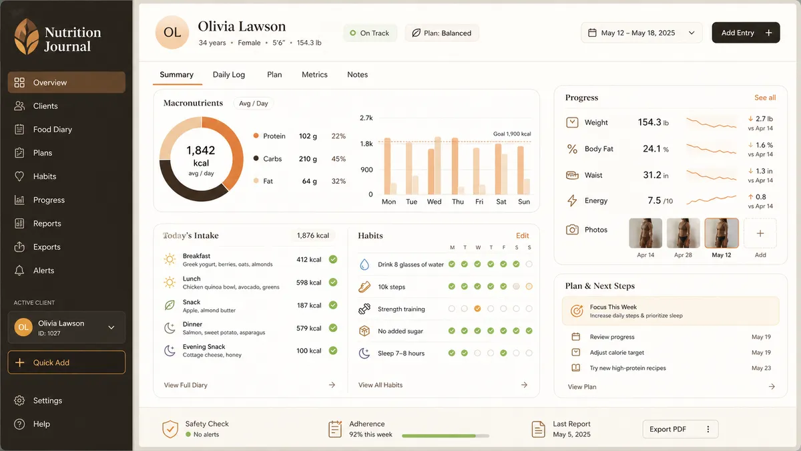
Task: Click the Help question mark icon
Action: coord(19,424)
